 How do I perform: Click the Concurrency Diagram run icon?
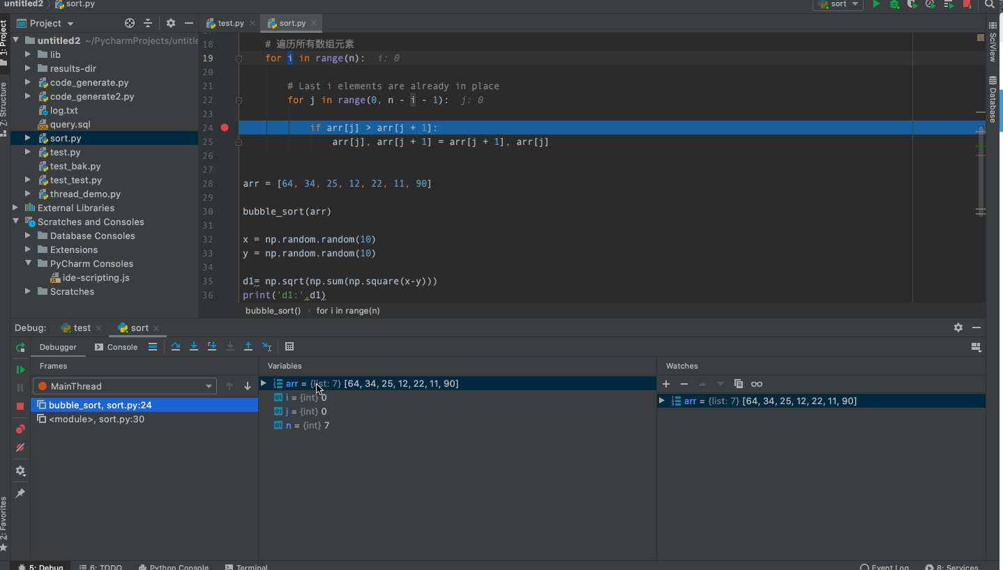[x=949, y=4]
